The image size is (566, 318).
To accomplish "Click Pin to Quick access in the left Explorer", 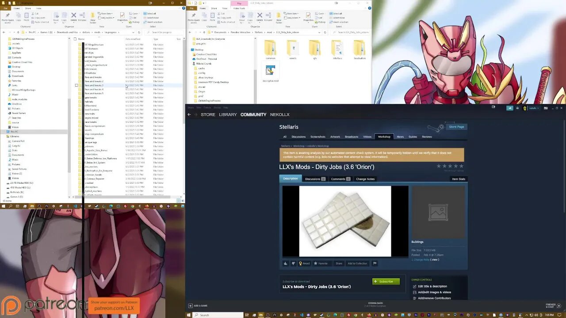I will (x=8, y=17).
